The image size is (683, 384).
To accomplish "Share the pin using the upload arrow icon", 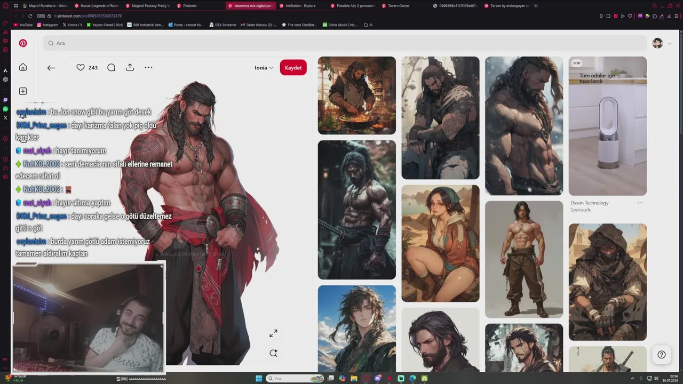I will point(130,68).
